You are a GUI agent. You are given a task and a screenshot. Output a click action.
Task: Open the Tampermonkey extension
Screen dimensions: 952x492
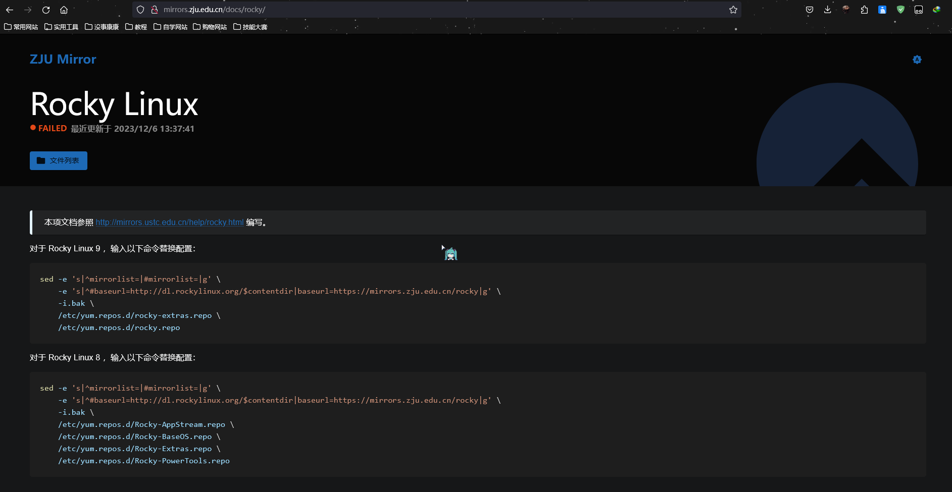tap(919, 10)
